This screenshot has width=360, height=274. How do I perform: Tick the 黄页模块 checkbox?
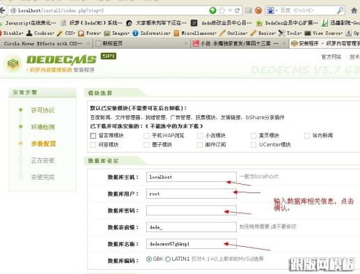click(253, 136)
